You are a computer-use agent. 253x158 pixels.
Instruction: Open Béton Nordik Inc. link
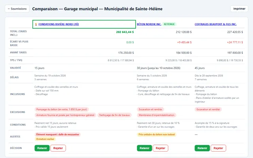tap(149, 24)
